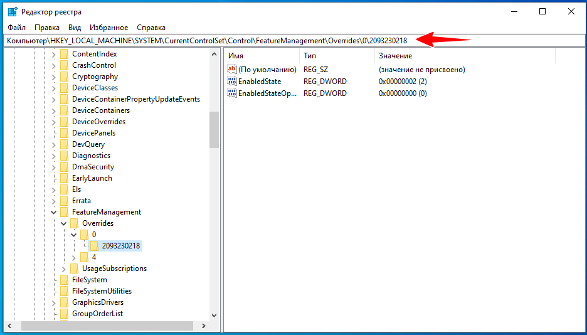
Task: Click the REG_SZ type cell
Action: click(x=315, y=70)
